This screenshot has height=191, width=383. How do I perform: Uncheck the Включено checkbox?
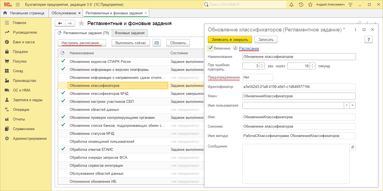coord(210,48)
